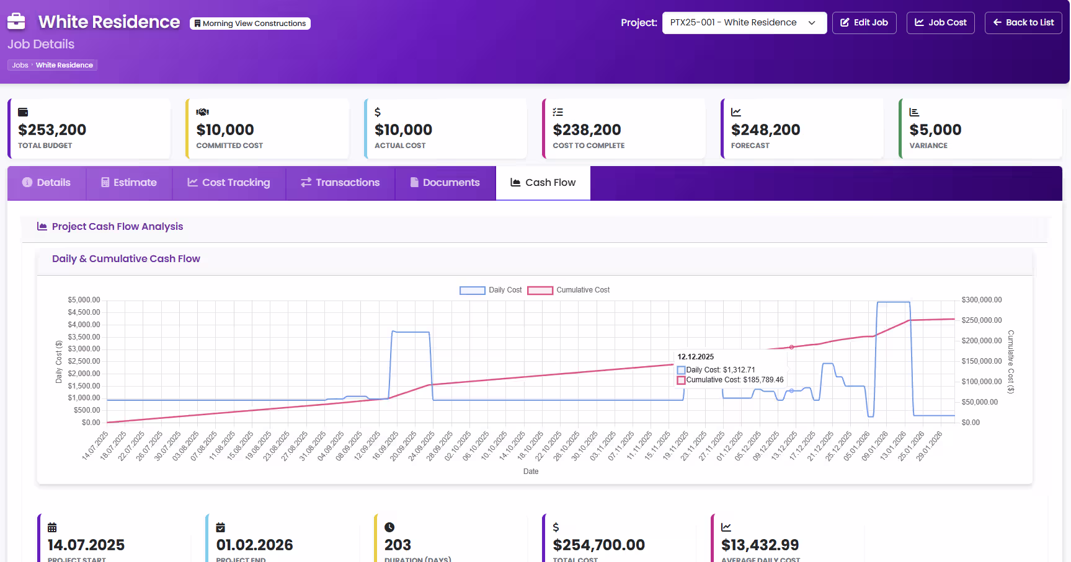Open the Project selection dropdown
The width and height of the screenshot is (1071, 562).
point(744,22)
